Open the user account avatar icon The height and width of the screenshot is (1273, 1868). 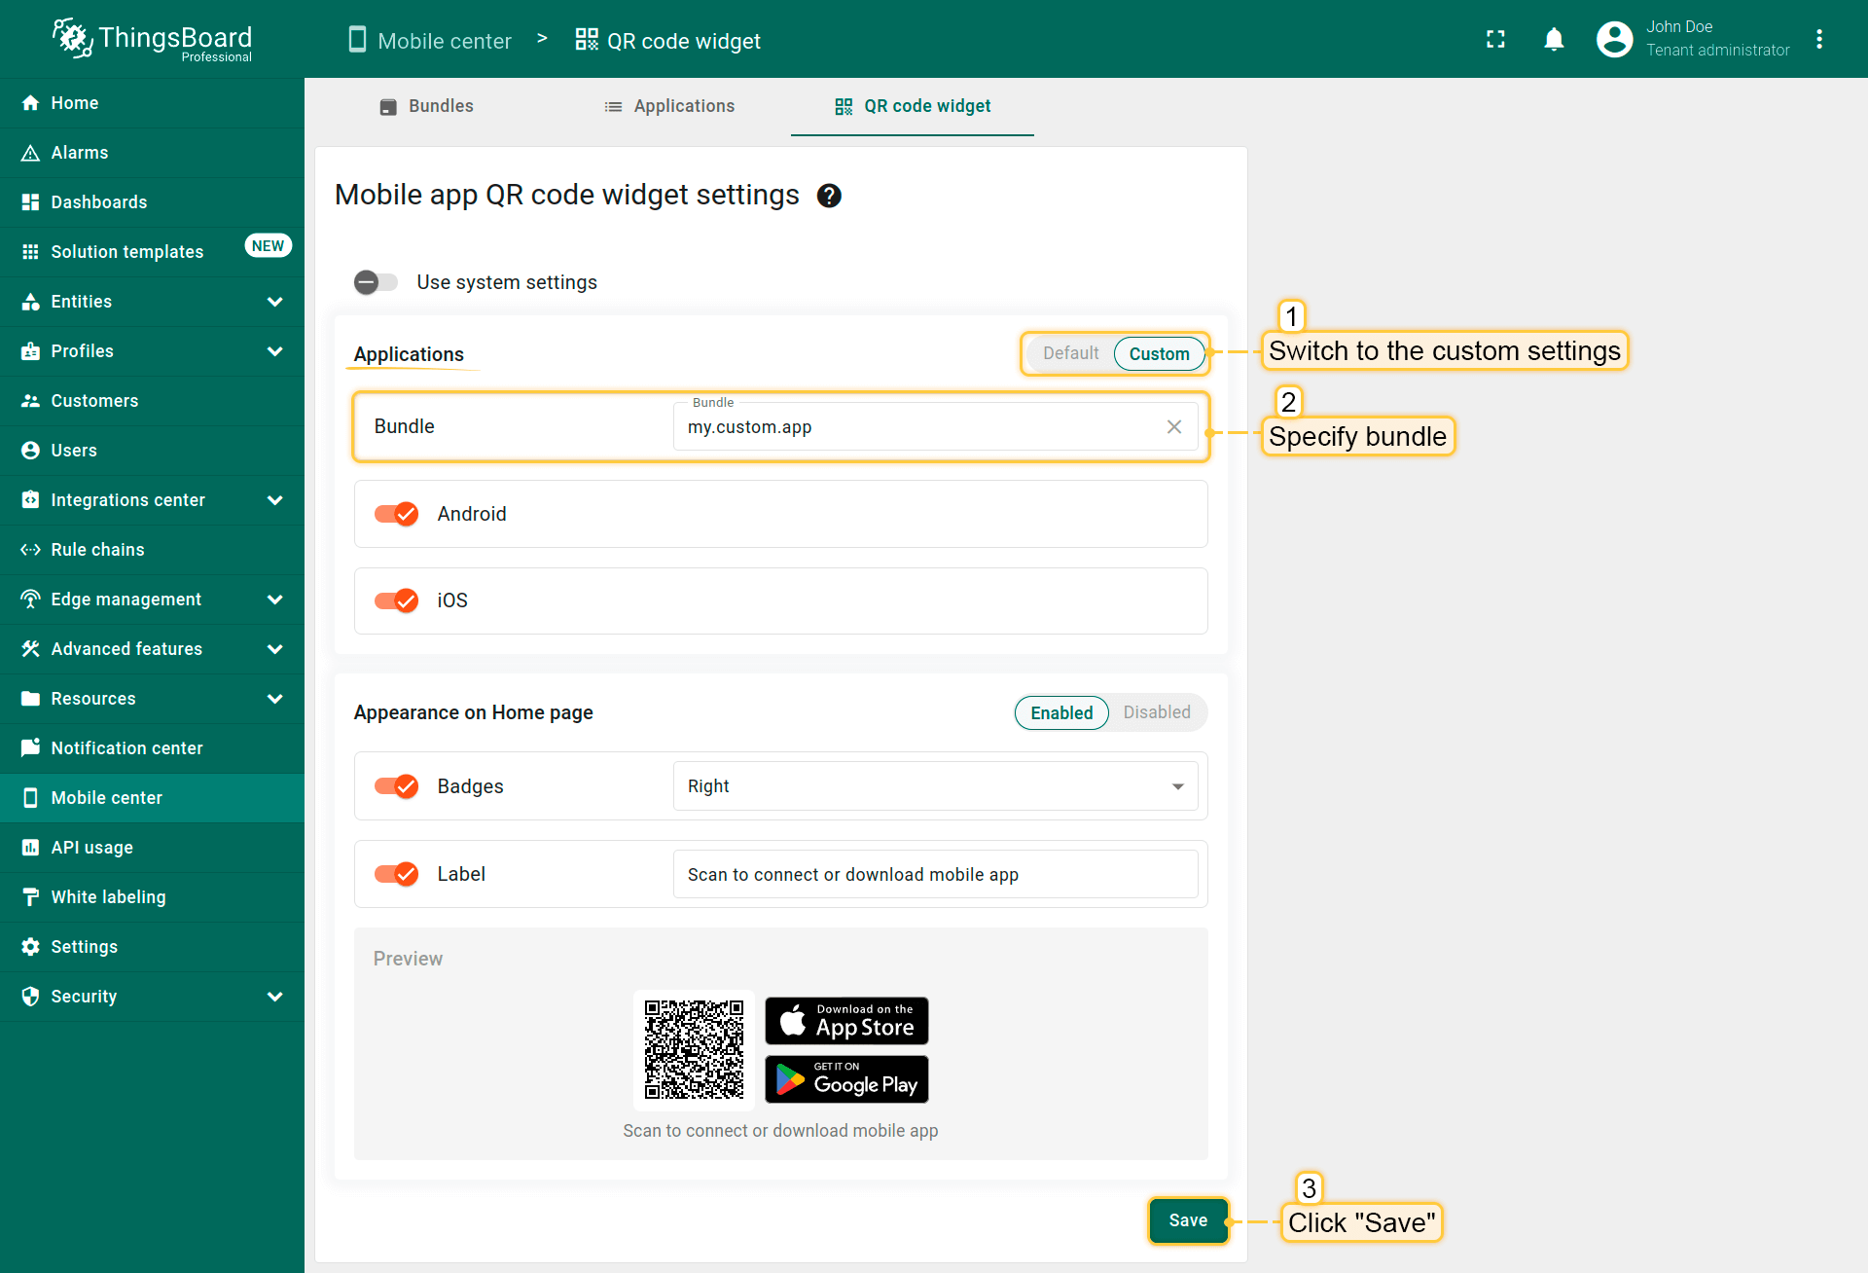click(1614, 39)
